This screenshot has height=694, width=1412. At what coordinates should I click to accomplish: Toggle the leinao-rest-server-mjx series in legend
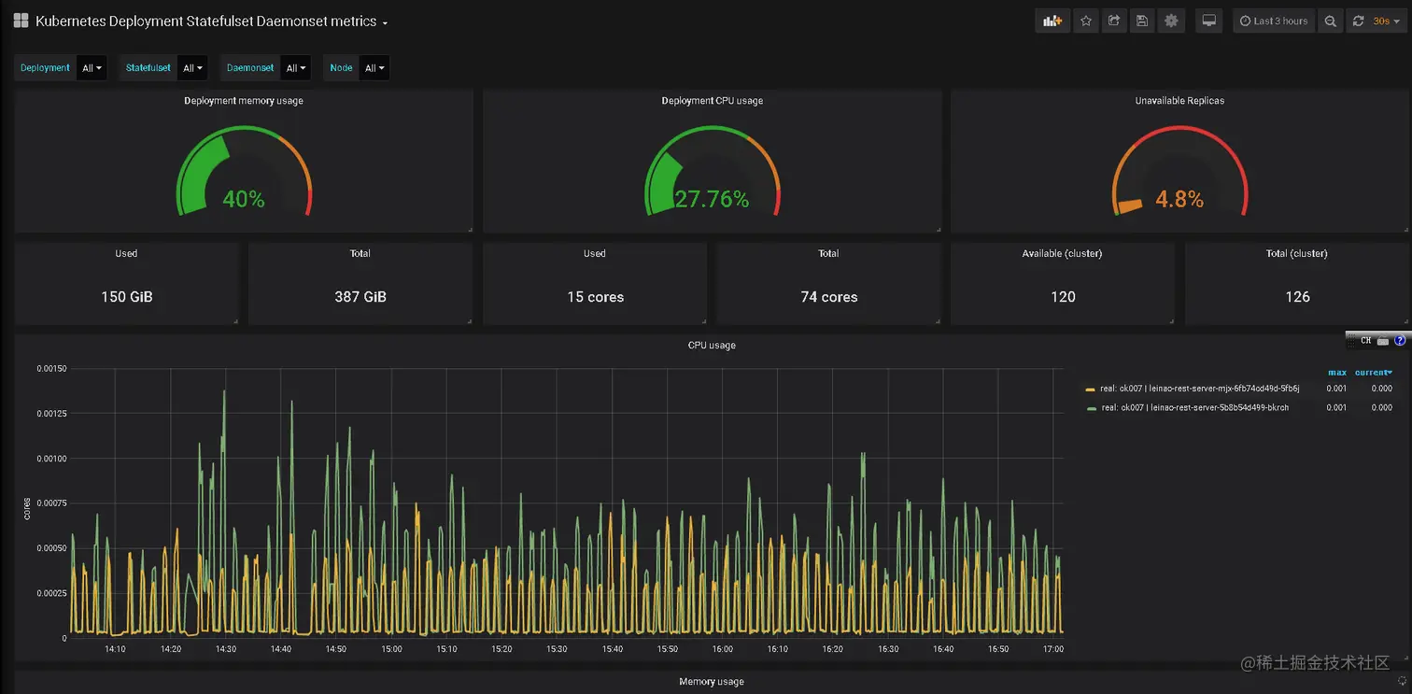click(1200, 389)
